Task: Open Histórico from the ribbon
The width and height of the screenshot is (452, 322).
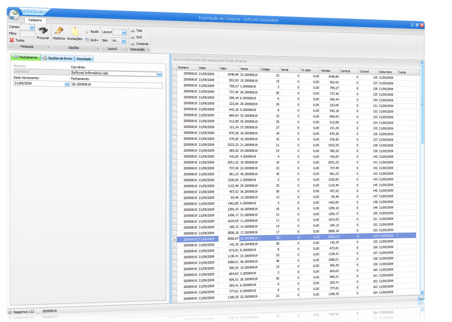Action: [x=58, y=31]
